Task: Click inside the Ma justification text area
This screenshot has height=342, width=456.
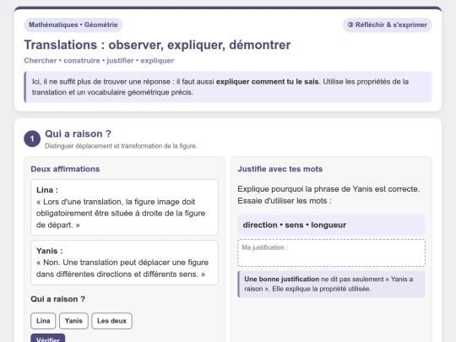Action: click(331, 252)
